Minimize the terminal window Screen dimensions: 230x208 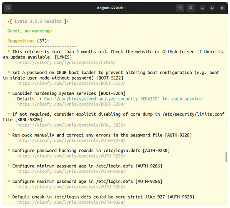[202, 8]
